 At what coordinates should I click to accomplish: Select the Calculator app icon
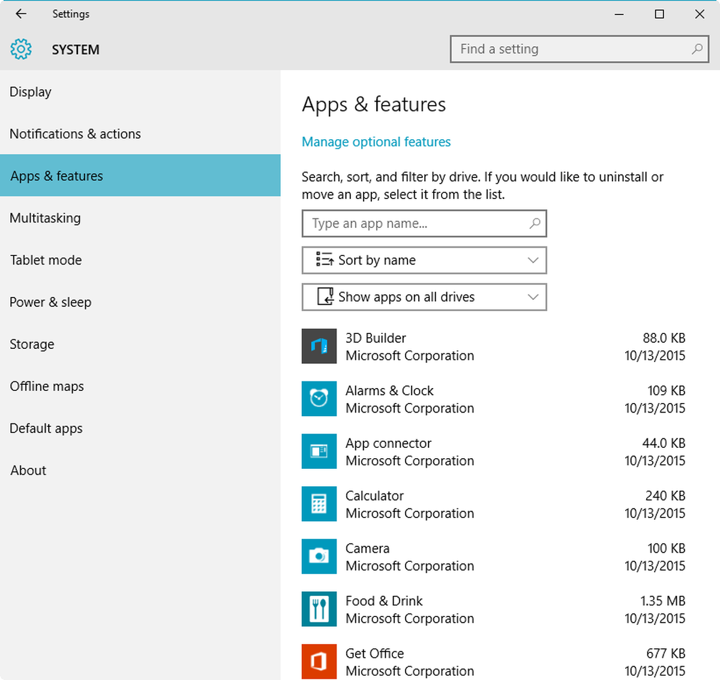(319, 504)
